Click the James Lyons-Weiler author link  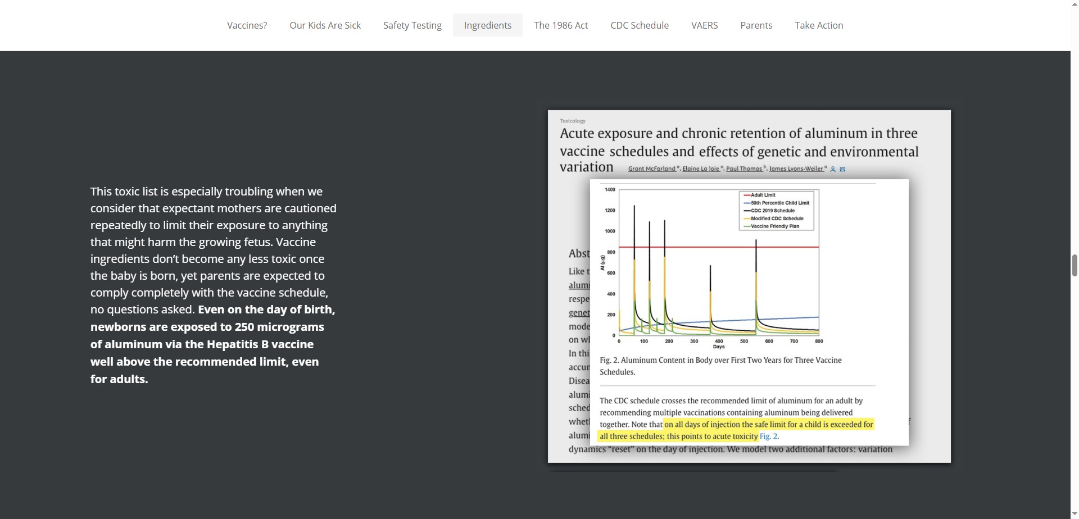point(796,169)
